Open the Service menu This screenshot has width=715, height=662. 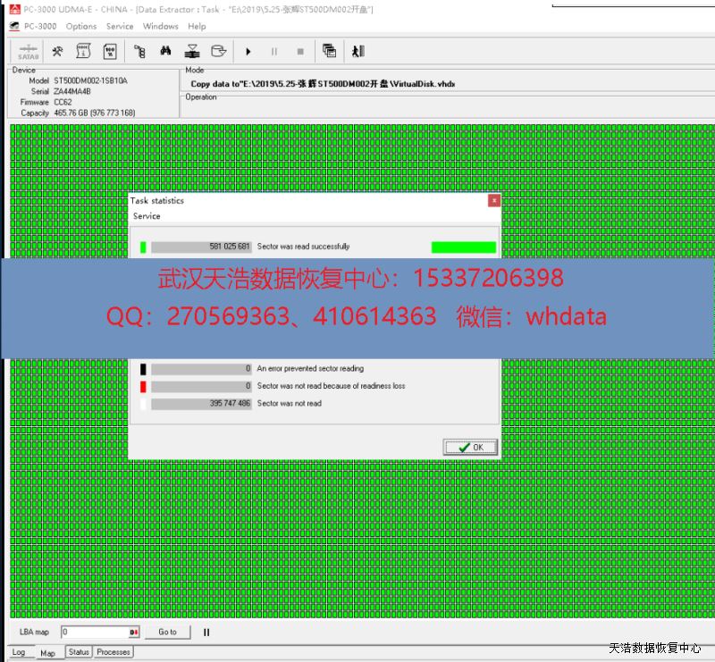click(120, 27)
